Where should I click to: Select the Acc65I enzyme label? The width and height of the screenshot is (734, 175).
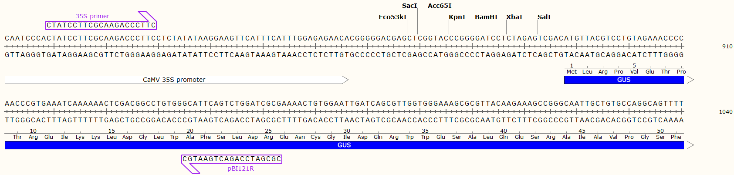(x=440, y=6)
